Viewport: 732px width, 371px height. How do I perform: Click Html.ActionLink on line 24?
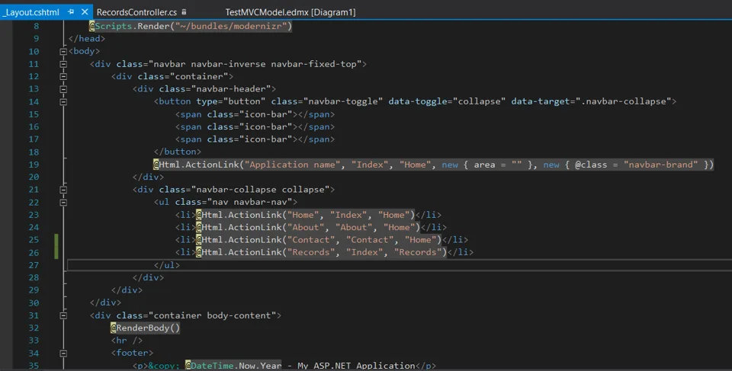coord(242,227)
